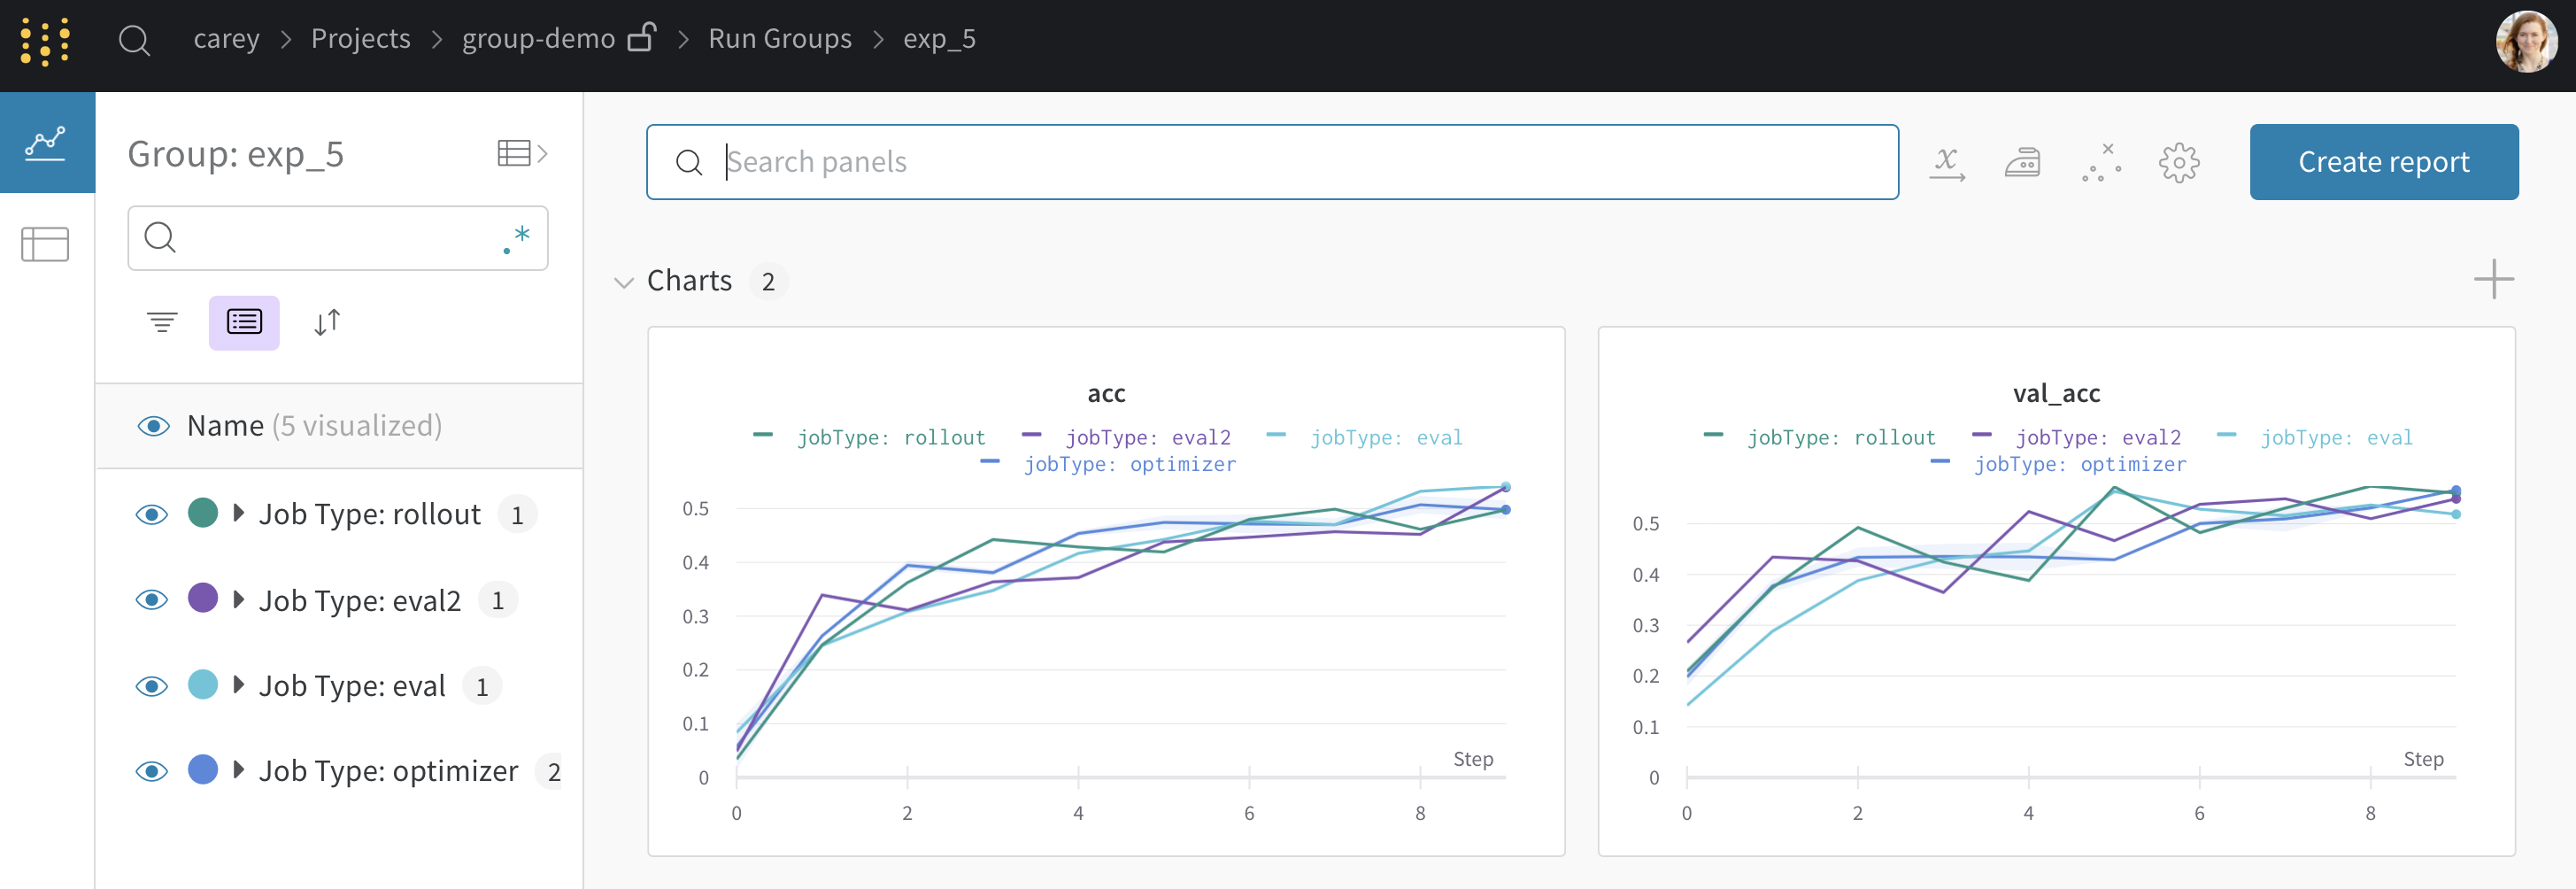Open workspace settings gear icon
The image size is (2576, 889).
2178,162
